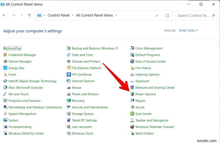Screen dimensions: 220x144
Task: Open Windows Mobility Center
Action: point(26,133)
